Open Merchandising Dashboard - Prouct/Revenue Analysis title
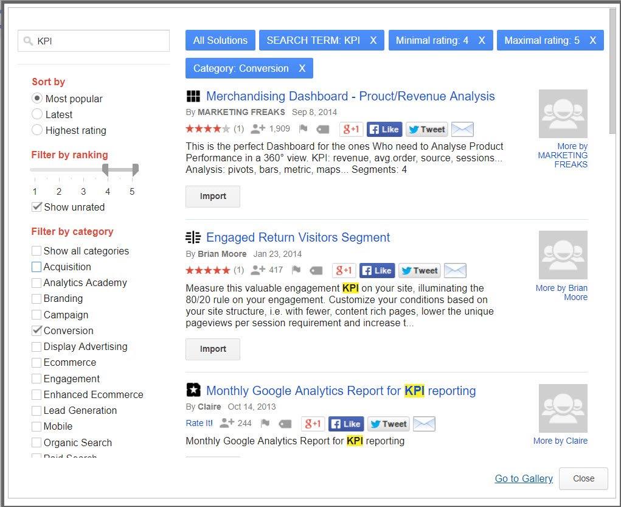 tap(350, 96)
